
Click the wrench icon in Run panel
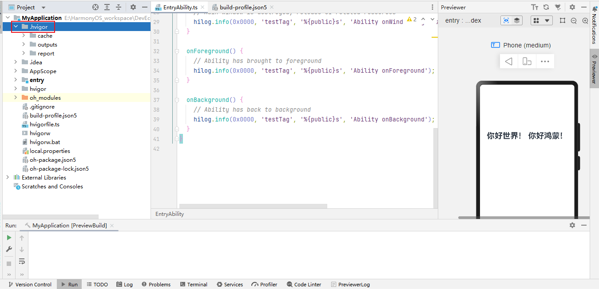tap(9, 249)
